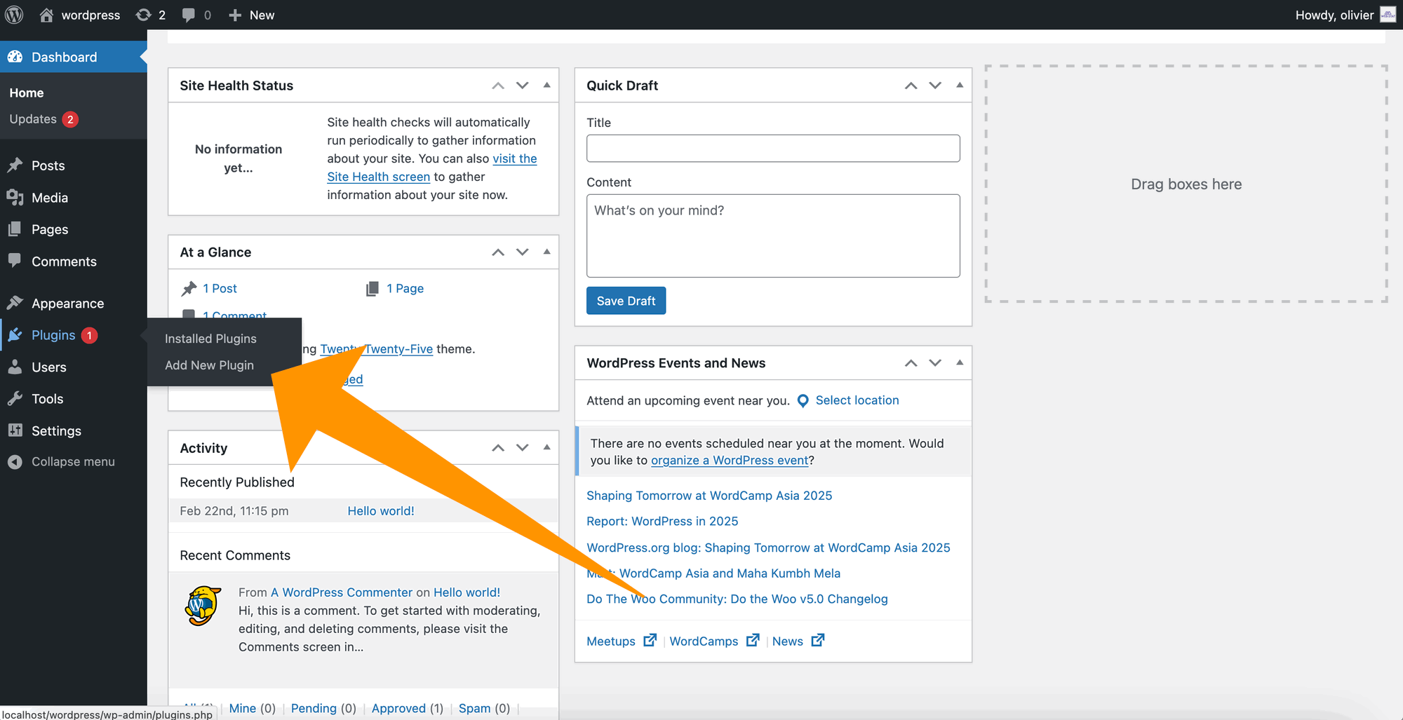The width and height of the screenshot is (1403, 720).
Task: Open comments bubble in admin bar
Action: [188, 15]
